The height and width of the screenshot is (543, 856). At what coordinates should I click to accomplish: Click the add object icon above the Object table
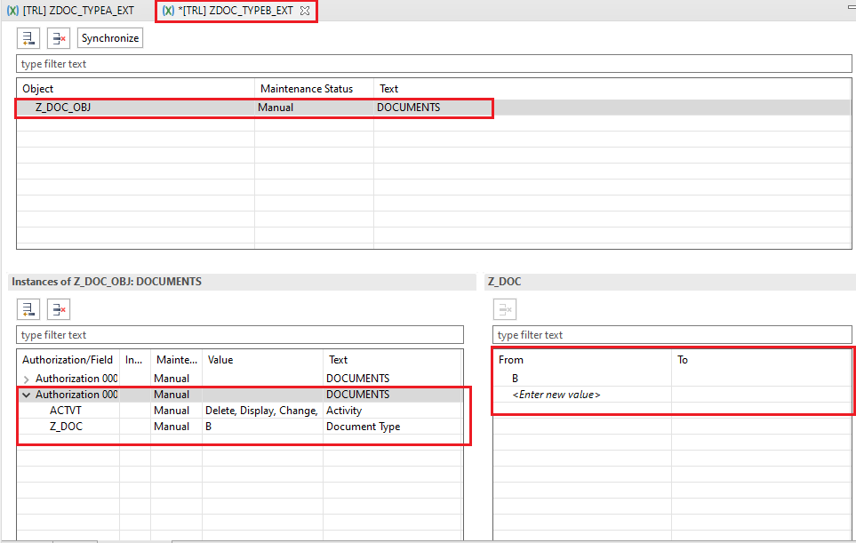(x=28, y=38)
